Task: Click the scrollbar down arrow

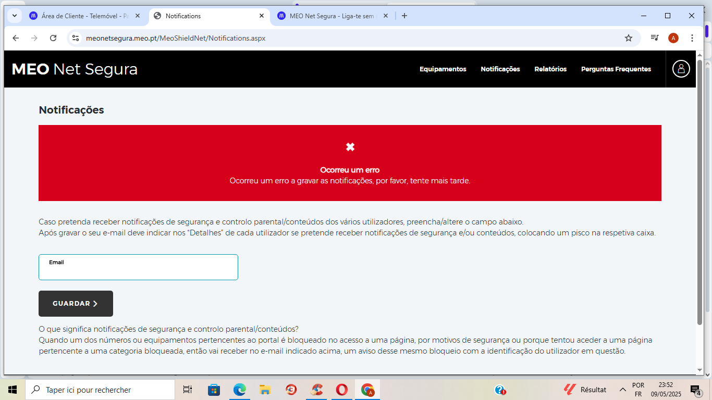Action: click(700, 370)
